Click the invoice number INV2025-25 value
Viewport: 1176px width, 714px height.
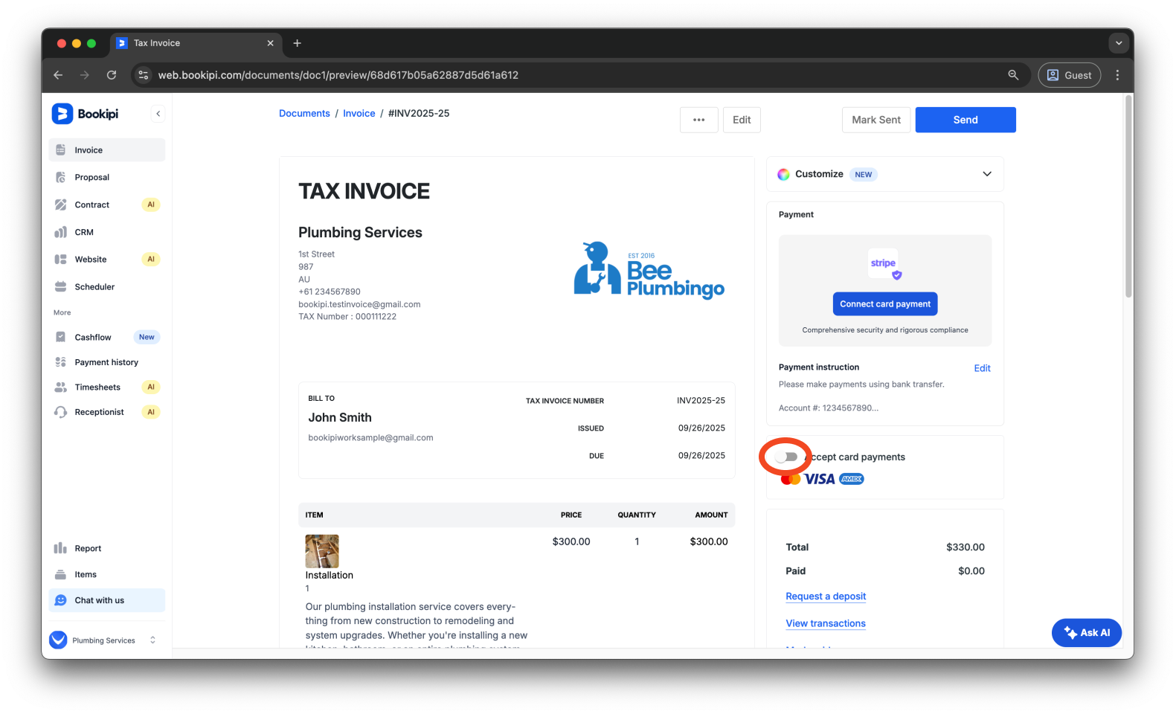(701, 401)
